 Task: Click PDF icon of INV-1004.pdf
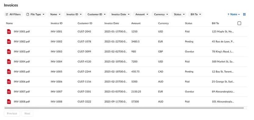click(9, 62)
